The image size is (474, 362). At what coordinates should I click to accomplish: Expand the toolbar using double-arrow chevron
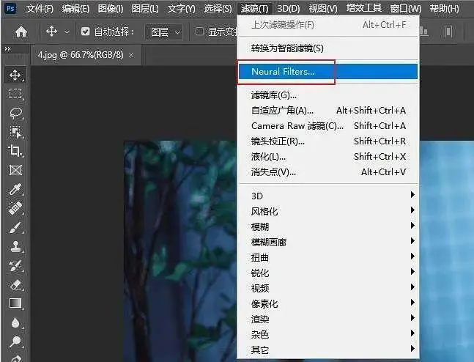coord(8,49)
